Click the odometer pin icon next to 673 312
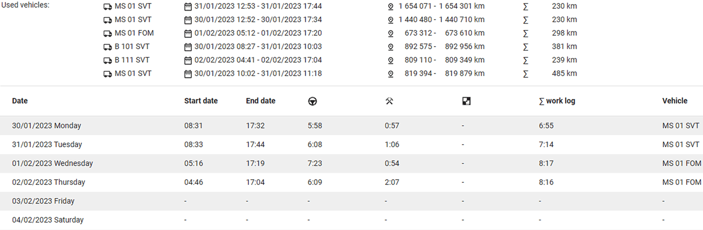The width and height of the screenshot is (703, 230). click(391, 33)
